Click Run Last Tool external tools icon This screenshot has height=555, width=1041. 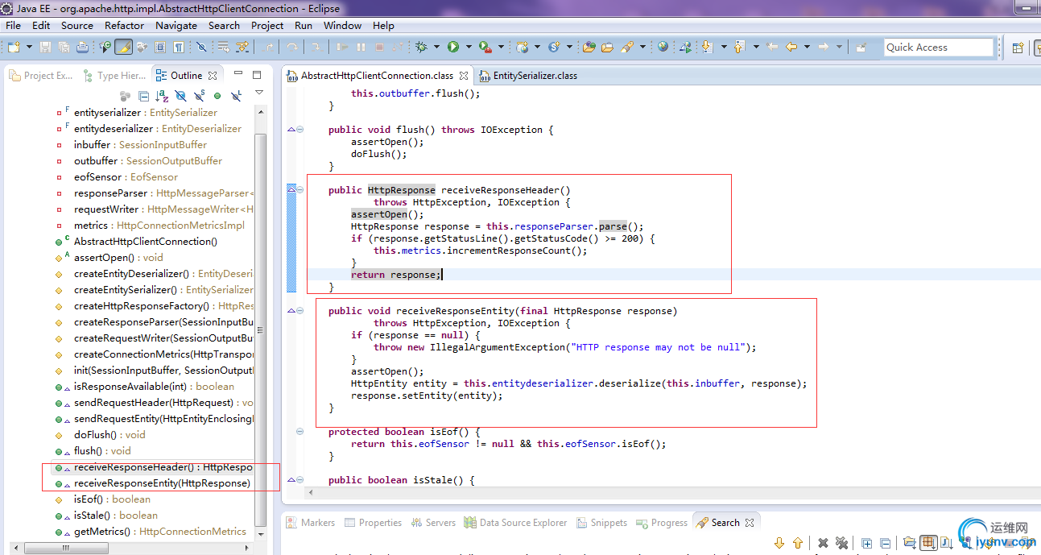pos(485,47)
